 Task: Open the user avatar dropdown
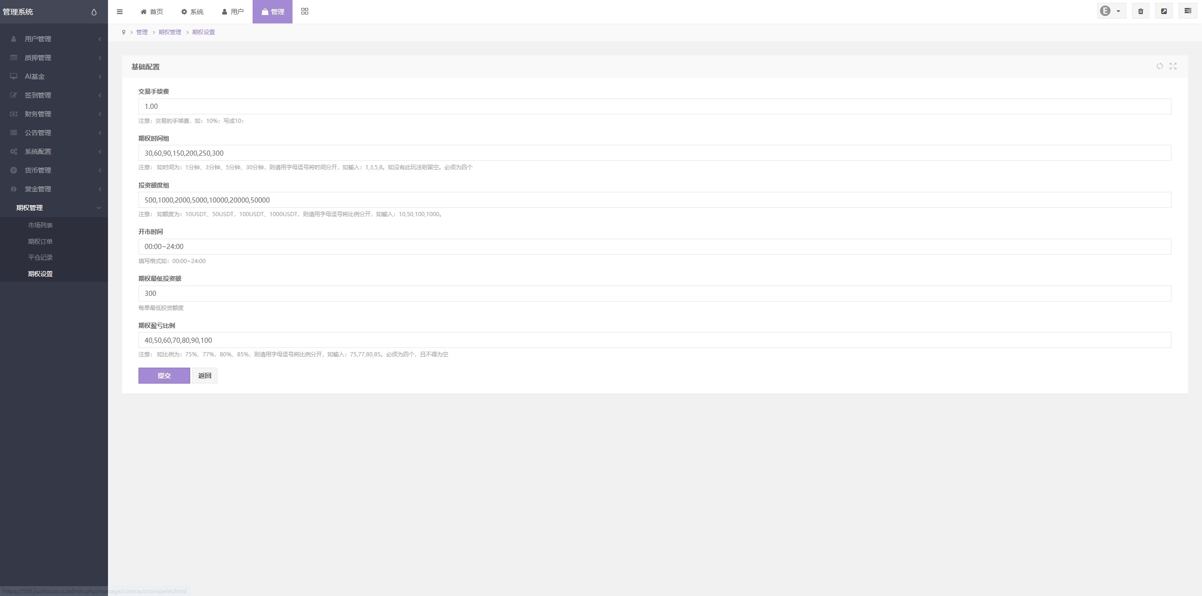1110,11
